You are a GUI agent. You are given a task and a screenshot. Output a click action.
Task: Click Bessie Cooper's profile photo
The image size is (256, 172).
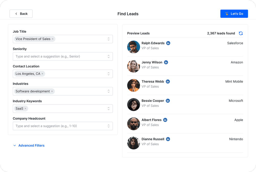134,105
